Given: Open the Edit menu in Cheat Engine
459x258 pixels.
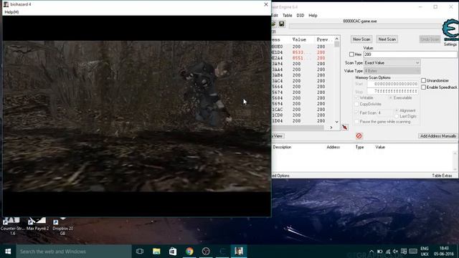Looking at the screenshot, I should [x=275, y=15].
